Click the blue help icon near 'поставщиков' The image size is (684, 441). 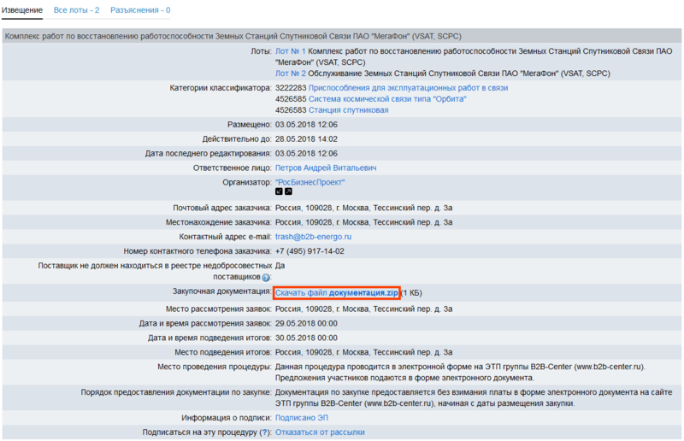click(266, 278)
